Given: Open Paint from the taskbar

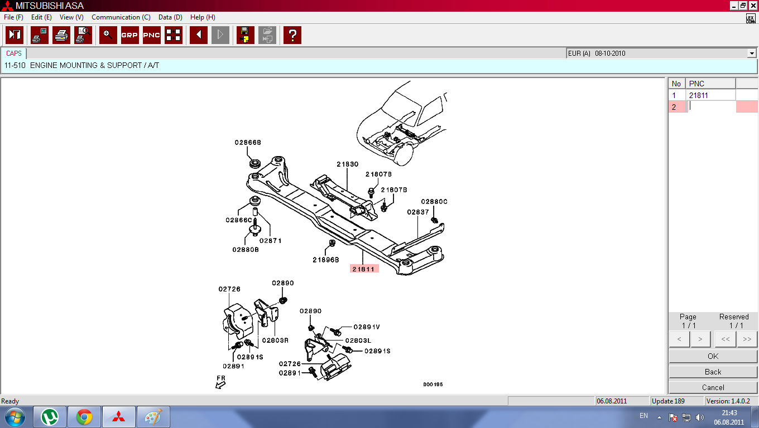Looking at the screenshot, I should click(x=152, y=417).
